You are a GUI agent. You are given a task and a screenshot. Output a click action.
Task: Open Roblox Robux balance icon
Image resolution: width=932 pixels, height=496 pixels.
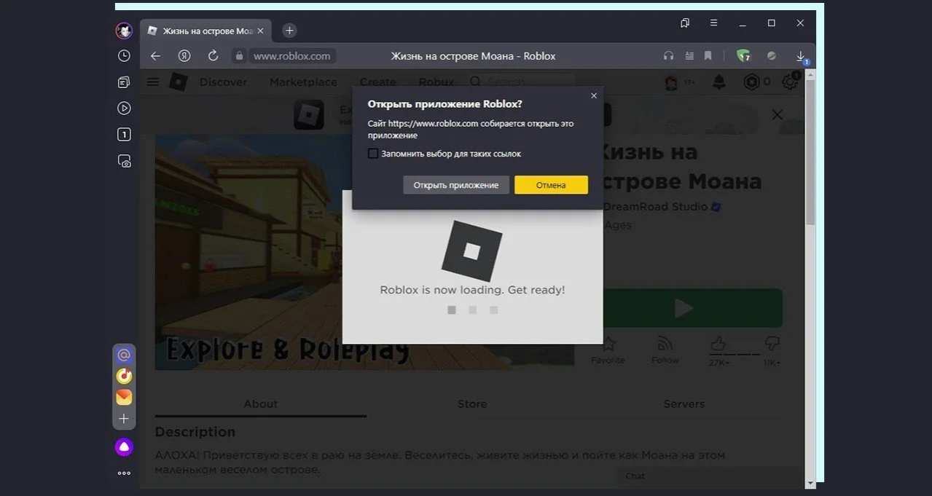pos(751,82)
